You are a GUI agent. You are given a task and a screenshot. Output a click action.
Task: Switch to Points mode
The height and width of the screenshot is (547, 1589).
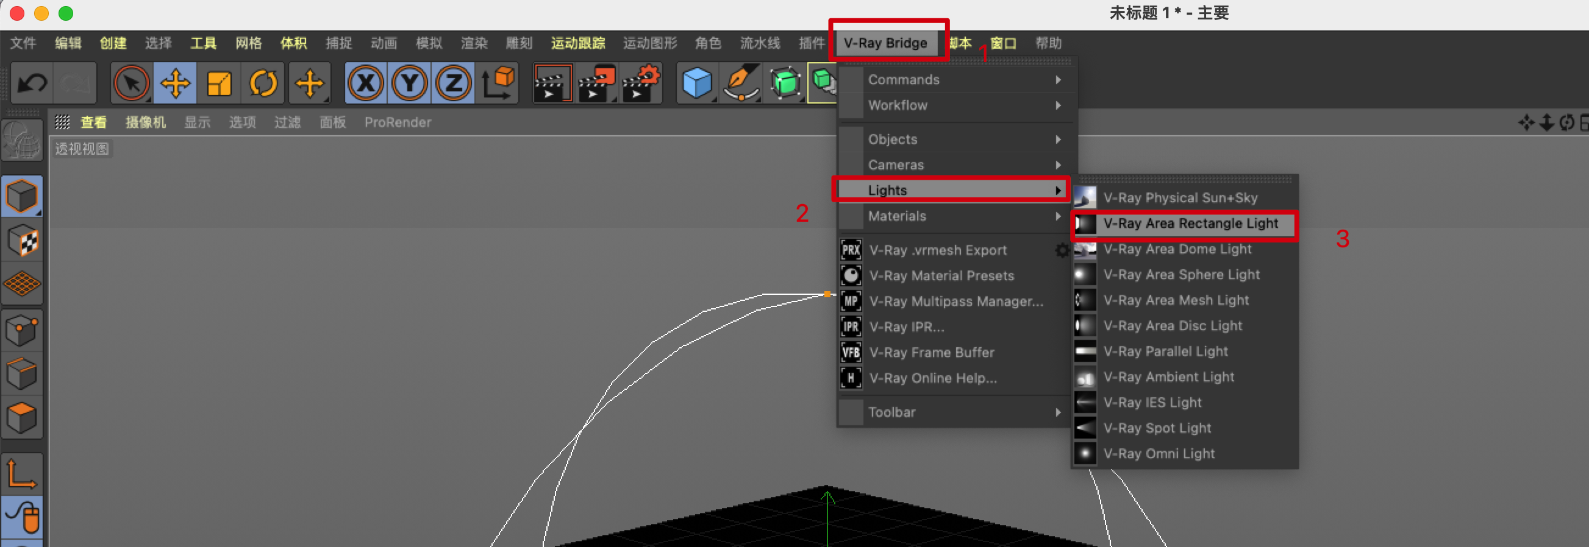(22, 330)
